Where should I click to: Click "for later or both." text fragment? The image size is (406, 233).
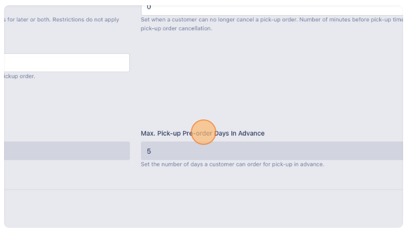tap(29, 20)
